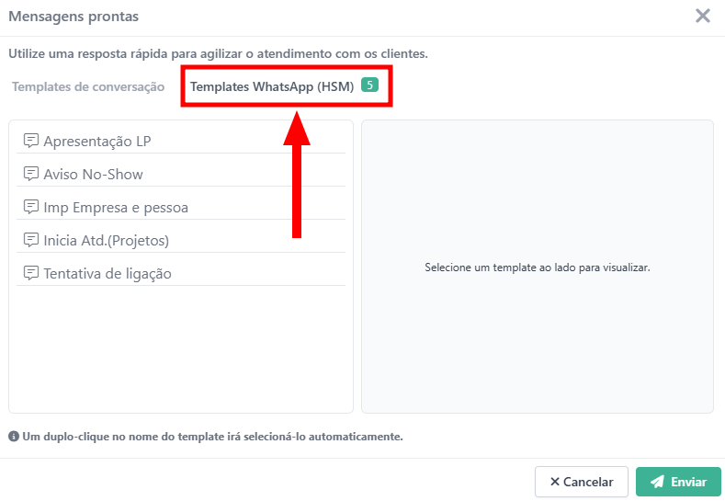725x501 pixels.
Task: Select the Apresentação LP template
Action: [x=96, y=141]
